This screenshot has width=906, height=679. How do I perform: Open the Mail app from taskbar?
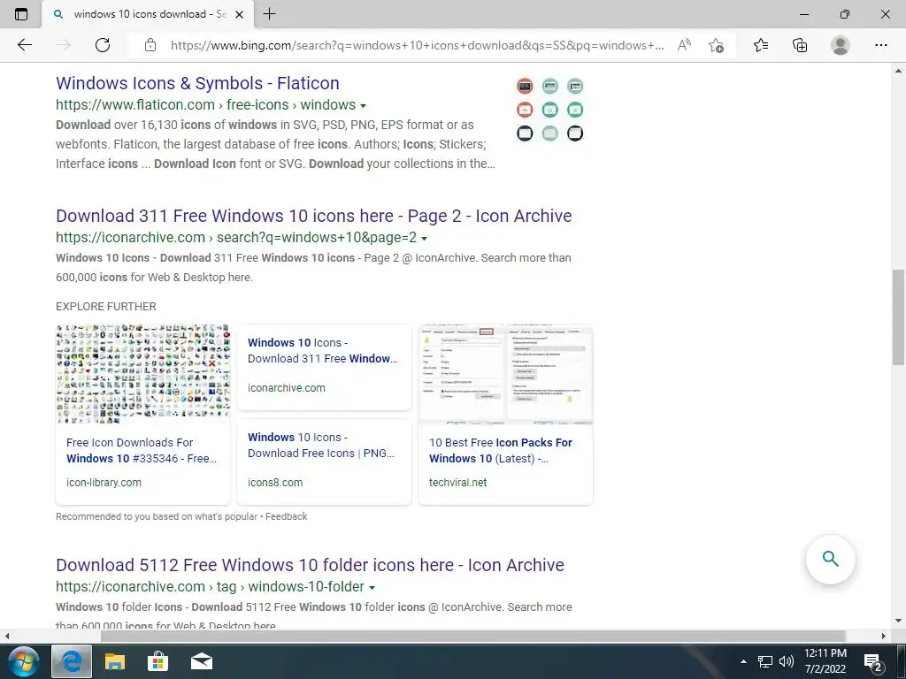(201, 661)
